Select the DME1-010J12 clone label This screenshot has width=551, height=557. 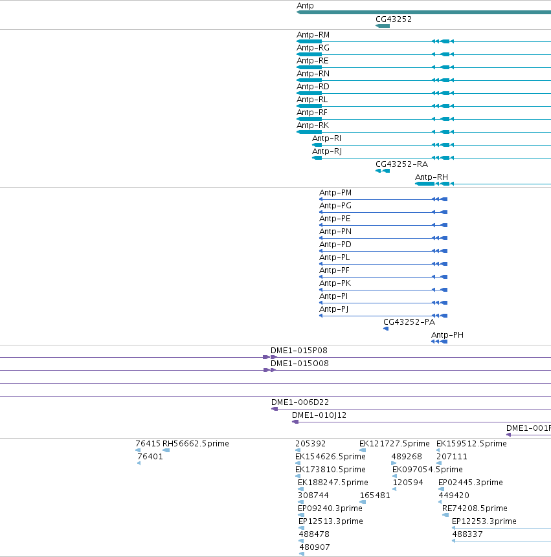click(319, 415)
